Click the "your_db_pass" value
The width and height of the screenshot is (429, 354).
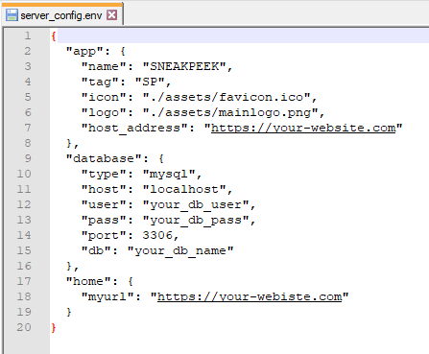pos(196,220)
